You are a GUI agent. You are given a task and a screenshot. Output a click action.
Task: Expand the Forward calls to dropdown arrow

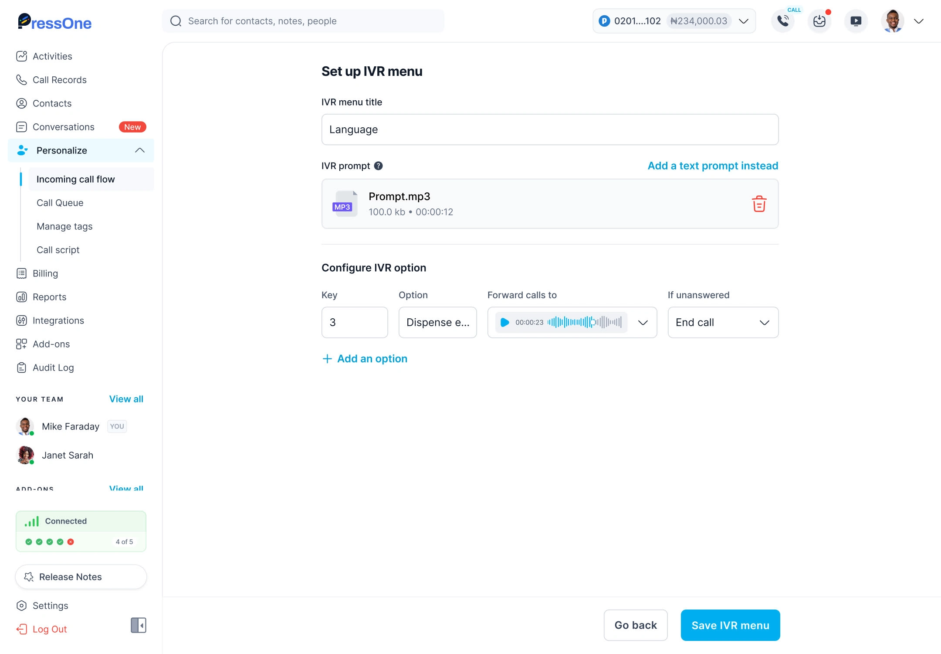643,322
